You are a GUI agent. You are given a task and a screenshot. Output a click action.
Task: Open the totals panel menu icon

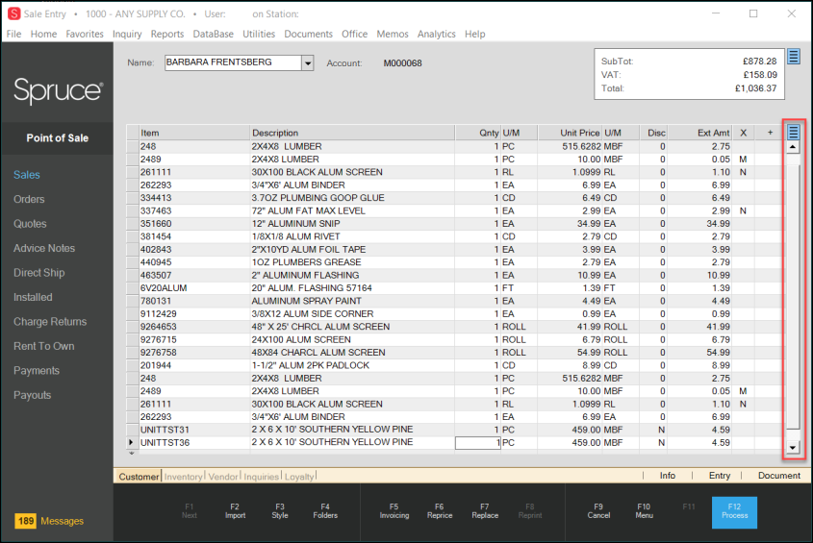pos(794,56)
